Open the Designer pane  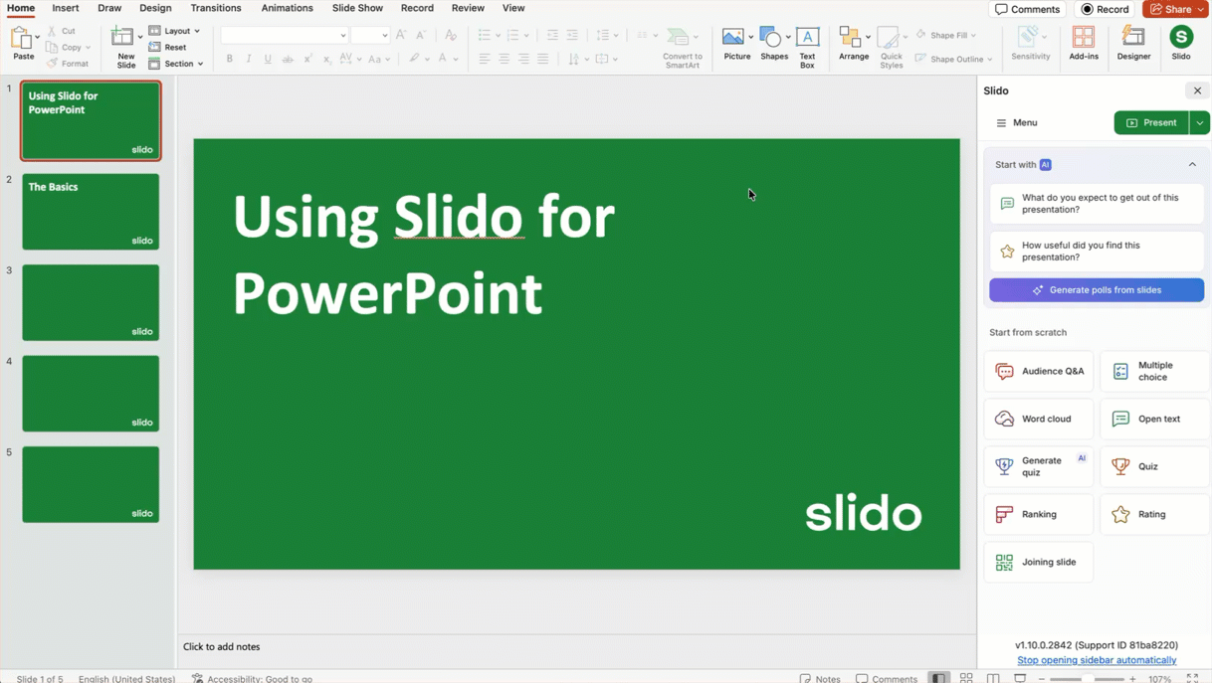pyautogui.click(x=1133, y=44)
